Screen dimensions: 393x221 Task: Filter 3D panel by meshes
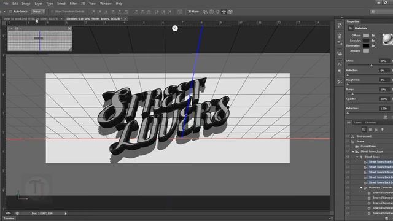point(370,130)
